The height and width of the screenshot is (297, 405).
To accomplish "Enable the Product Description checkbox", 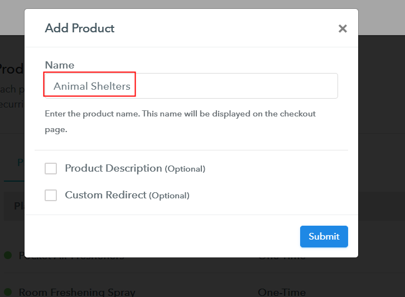I will (51, 168).
